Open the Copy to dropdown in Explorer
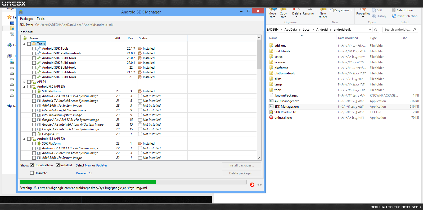 click(283, 15)
